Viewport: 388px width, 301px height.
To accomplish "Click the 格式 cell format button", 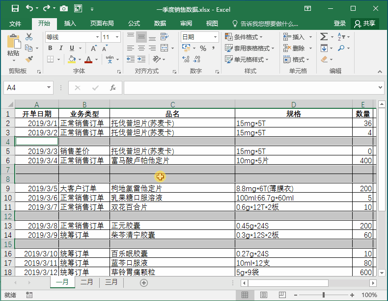I will click(x=296, y=59).
